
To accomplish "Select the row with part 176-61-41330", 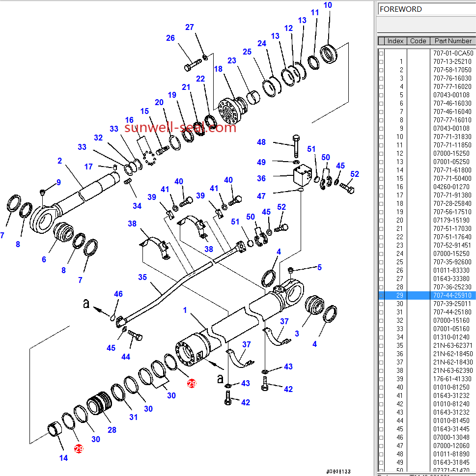I will pos(452,379).
